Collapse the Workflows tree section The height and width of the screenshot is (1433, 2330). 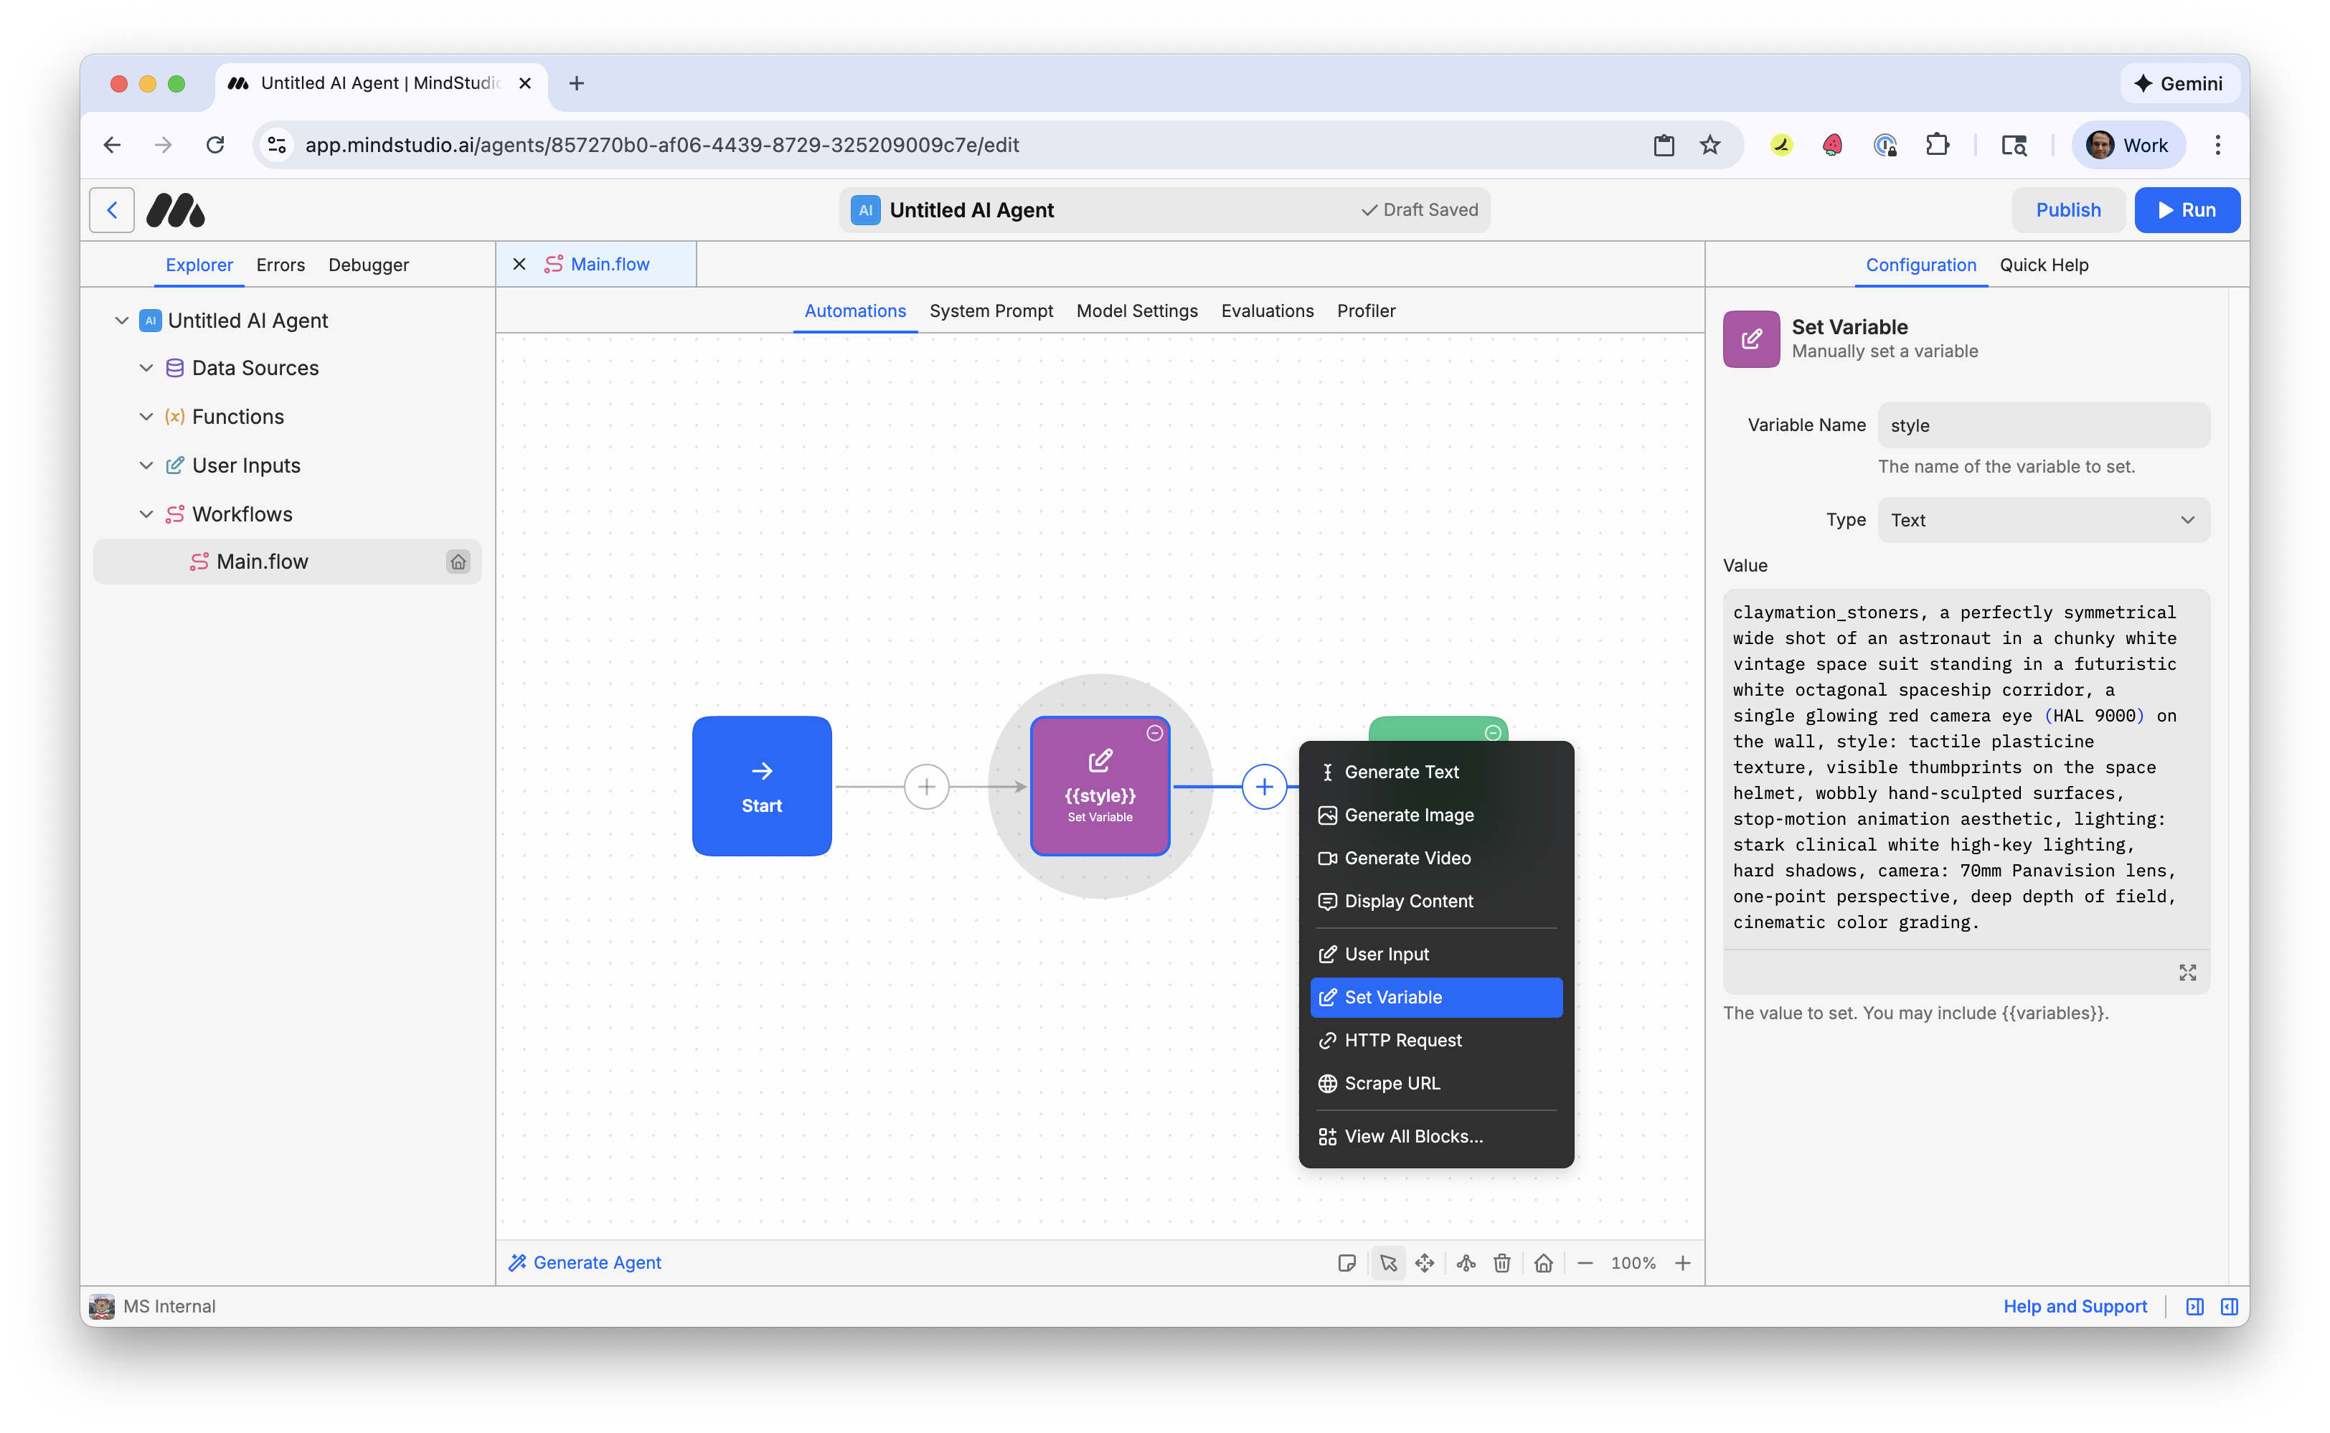pyautogui.click(x=146, y=514)
